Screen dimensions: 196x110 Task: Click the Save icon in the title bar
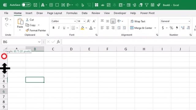(35, 5)
